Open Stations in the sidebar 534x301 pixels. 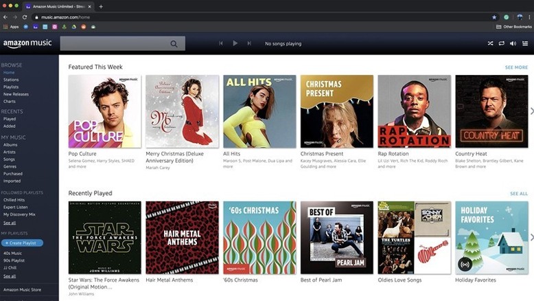pyautogui.click(x=11, y=80)
